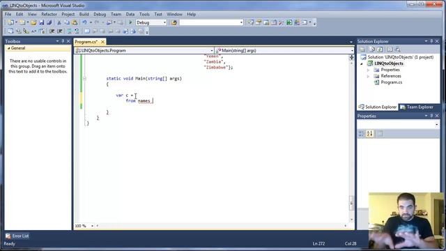Switch Properties panel to Categorized view

362,133
